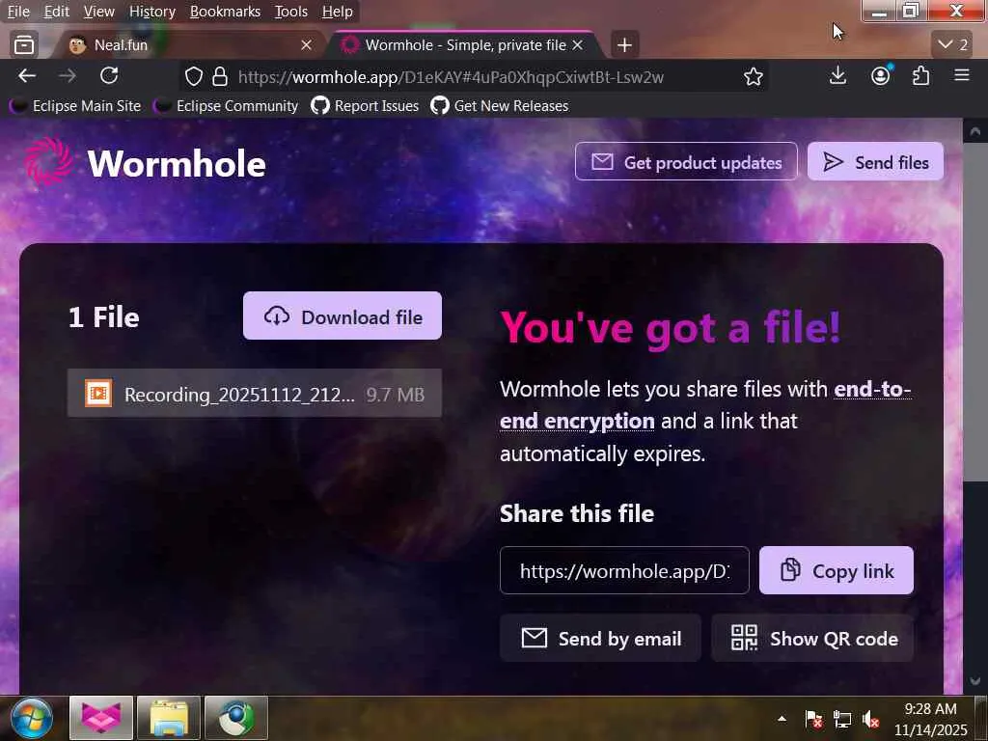This screenshot has height=741, width=988.
Task: Click the share link text field
Action: (x=624, y=570)
